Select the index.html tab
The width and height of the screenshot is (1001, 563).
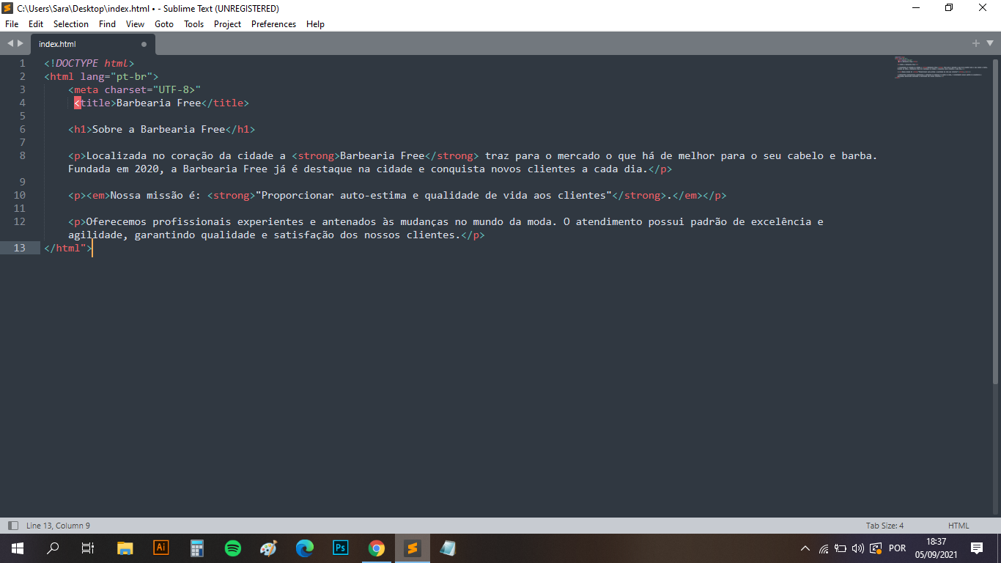[x=92, y=44]
